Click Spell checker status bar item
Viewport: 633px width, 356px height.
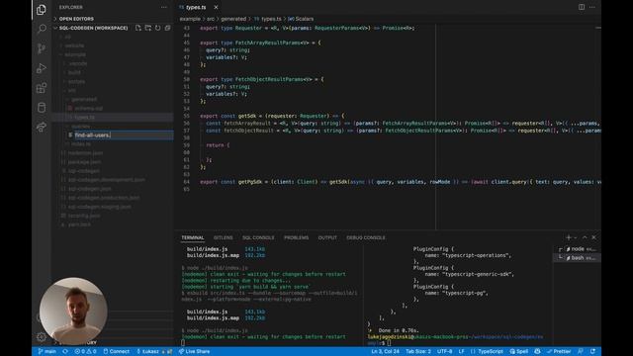pyautogui.click(x=518, y=352)
